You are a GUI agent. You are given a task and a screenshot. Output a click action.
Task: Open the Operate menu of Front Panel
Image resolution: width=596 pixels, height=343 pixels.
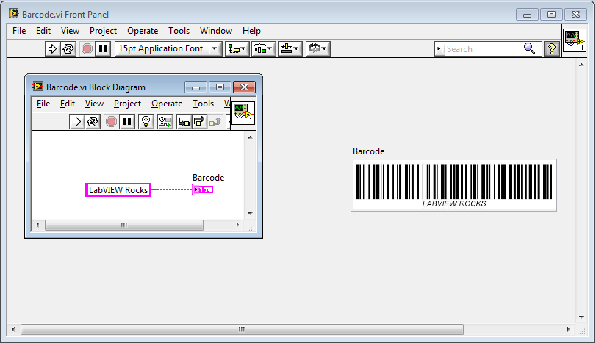[x=143, y=31]
